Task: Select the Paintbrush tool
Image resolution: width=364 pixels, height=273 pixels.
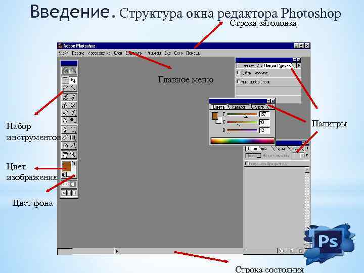Action: click(73, 97)
